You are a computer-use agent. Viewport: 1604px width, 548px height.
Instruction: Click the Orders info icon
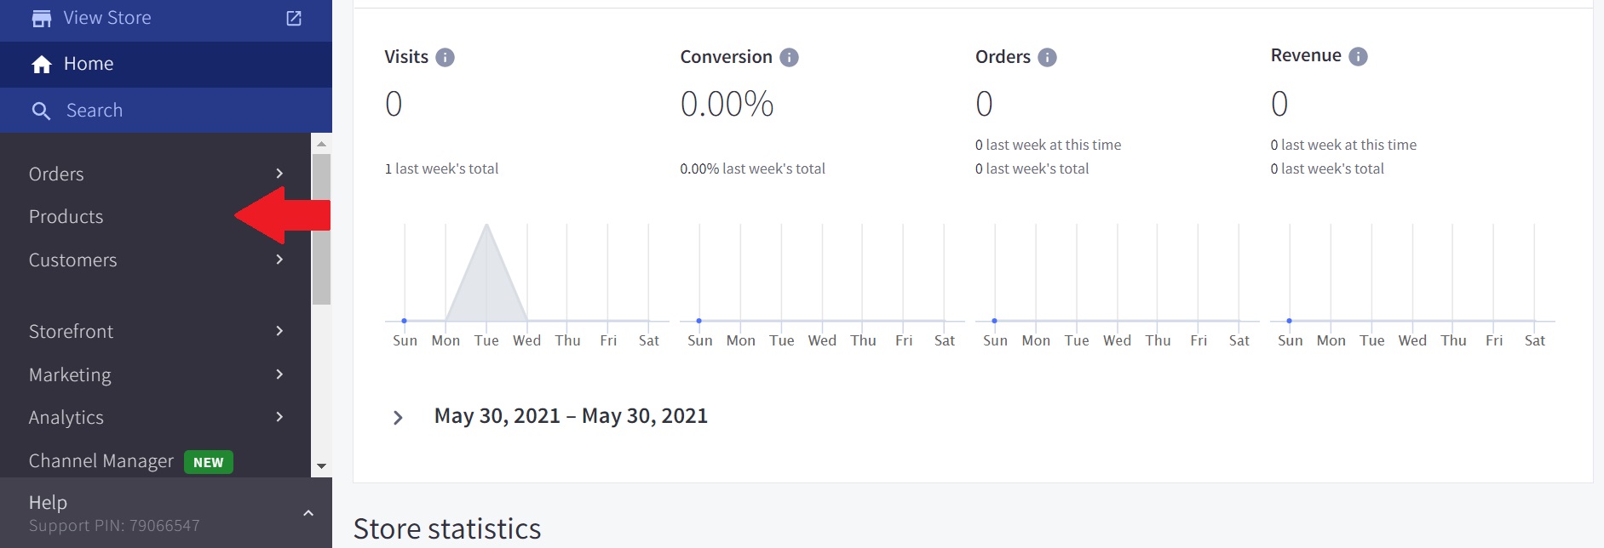(1047, 57)
